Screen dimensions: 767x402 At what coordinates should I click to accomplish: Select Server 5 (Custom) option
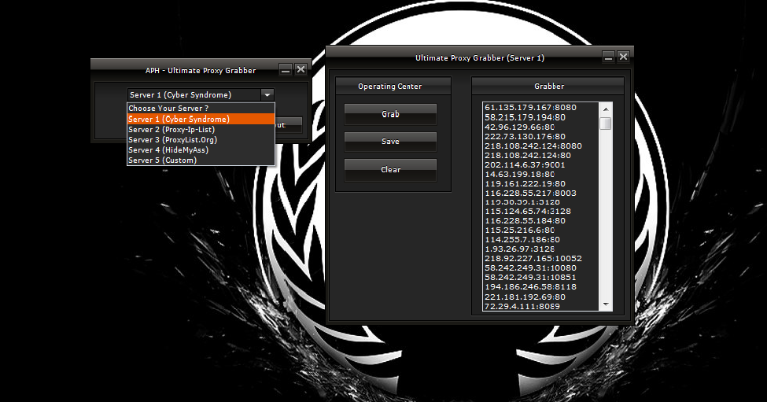point(201,160)
